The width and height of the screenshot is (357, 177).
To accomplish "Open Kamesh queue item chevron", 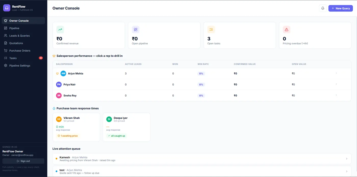I will pyautogui.click(x=347, y=159).
